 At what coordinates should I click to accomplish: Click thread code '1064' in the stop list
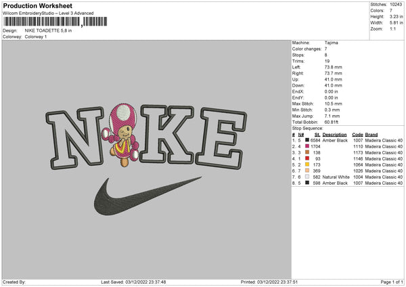(358, 164)
